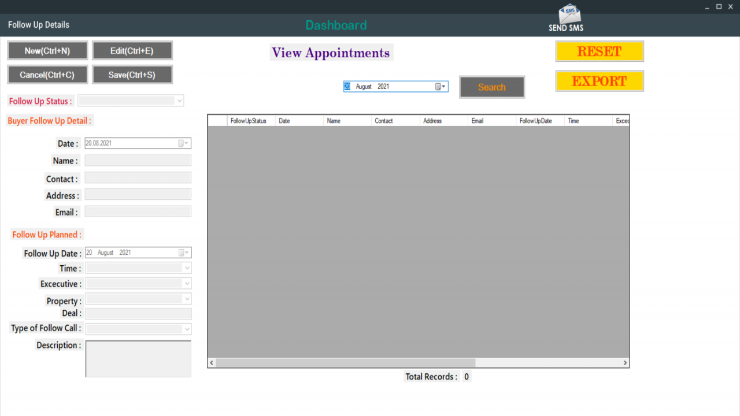This screenshot has width=740, height=416.
Task: Click the Total Records count value
Action: pos(467,377)
